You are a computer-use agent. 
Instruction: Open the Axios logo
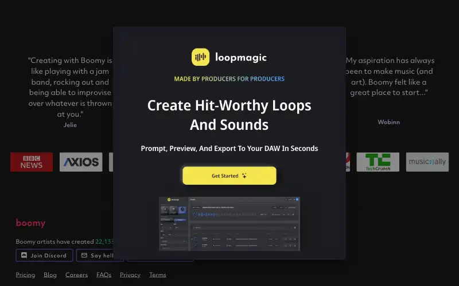point(81,162)
